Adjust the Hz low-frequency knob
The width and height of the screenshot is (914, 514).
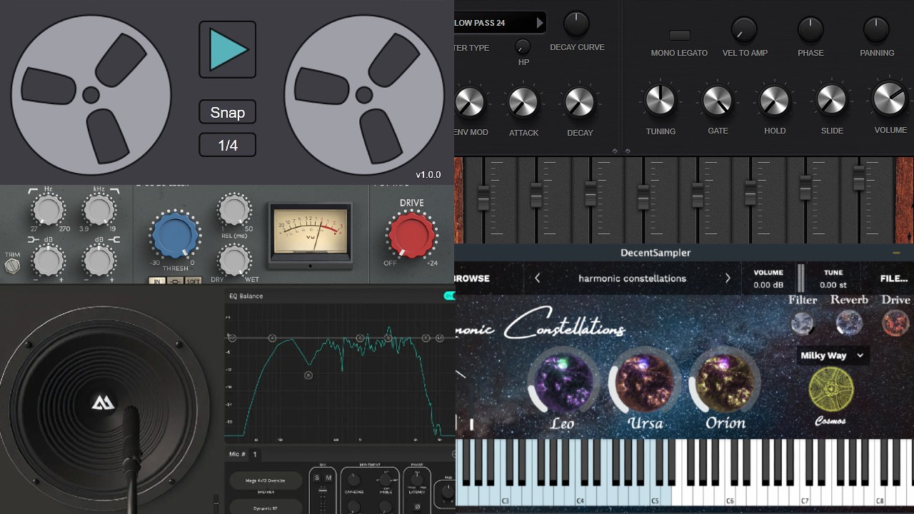(x=48, y=211)
